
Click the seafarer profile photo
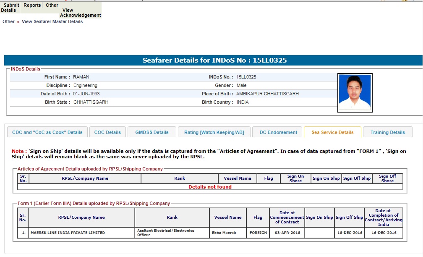pos(355,93)
